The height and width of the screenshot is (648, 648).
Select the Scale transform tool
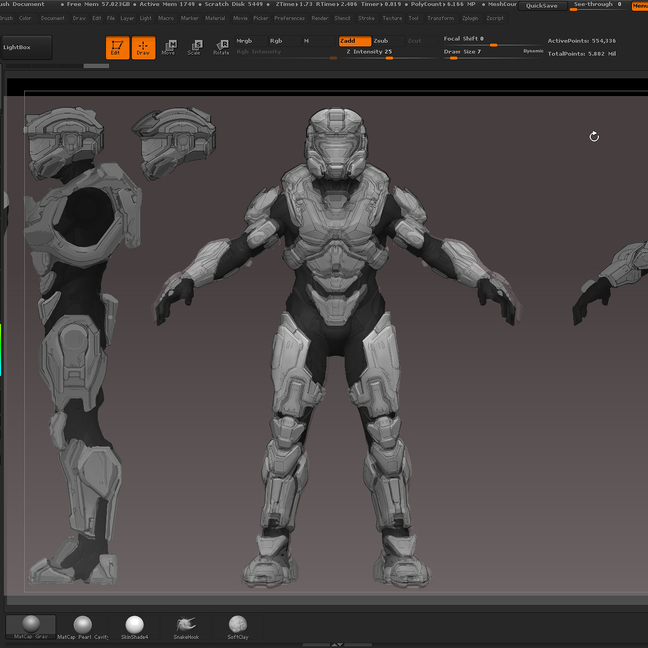pyautogui.click(x=194, y=48)
